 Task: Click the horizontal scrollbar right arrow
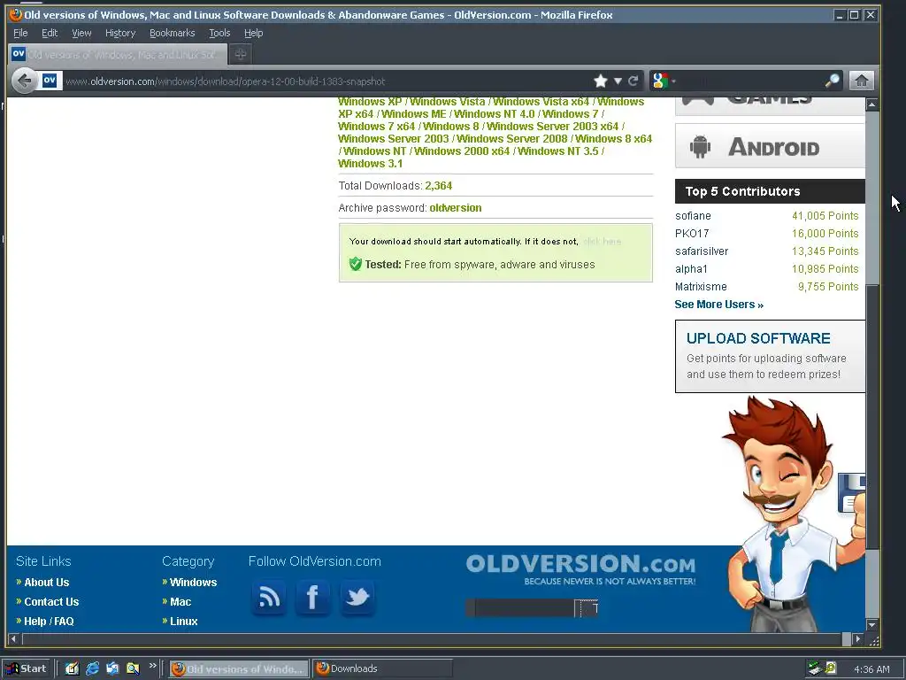[857, 639]
